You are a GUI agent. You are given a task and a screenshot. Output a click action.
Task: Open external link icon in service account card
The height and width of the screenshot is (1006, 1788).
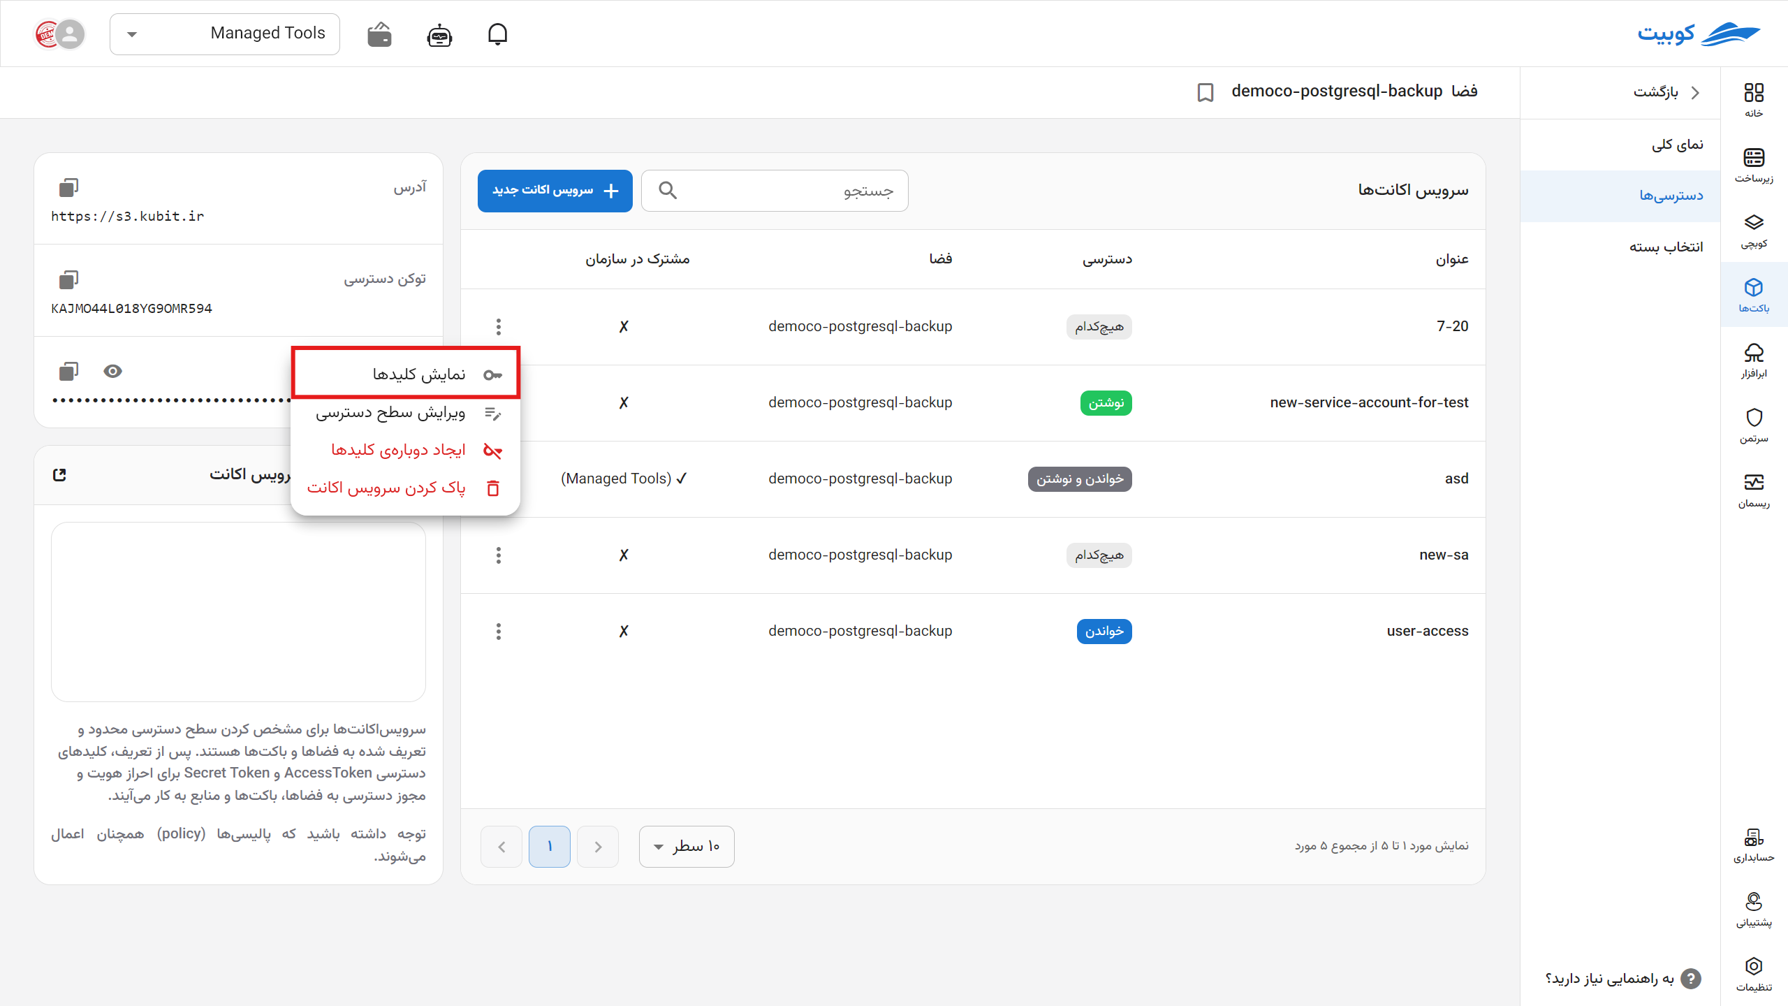coord(59,475)
